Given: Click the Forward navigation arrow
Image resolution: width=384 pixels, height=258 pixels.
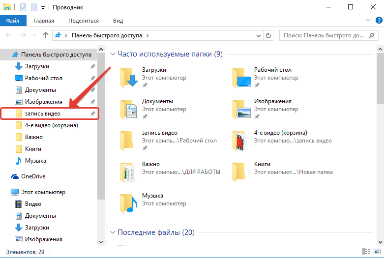Looking at the screenshot, I should [x=23, y=35].
